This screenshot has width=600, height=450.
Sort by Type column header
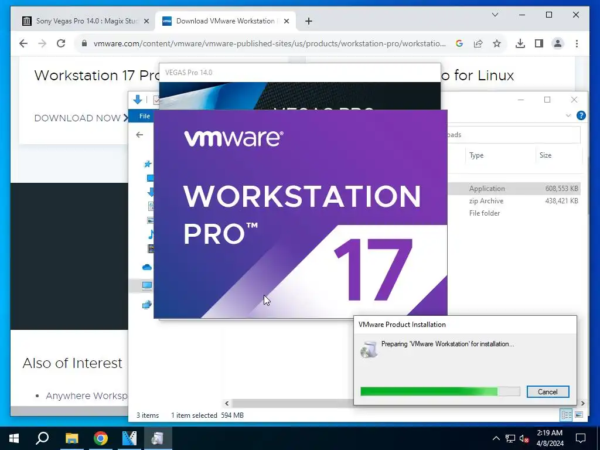(476, 155)
